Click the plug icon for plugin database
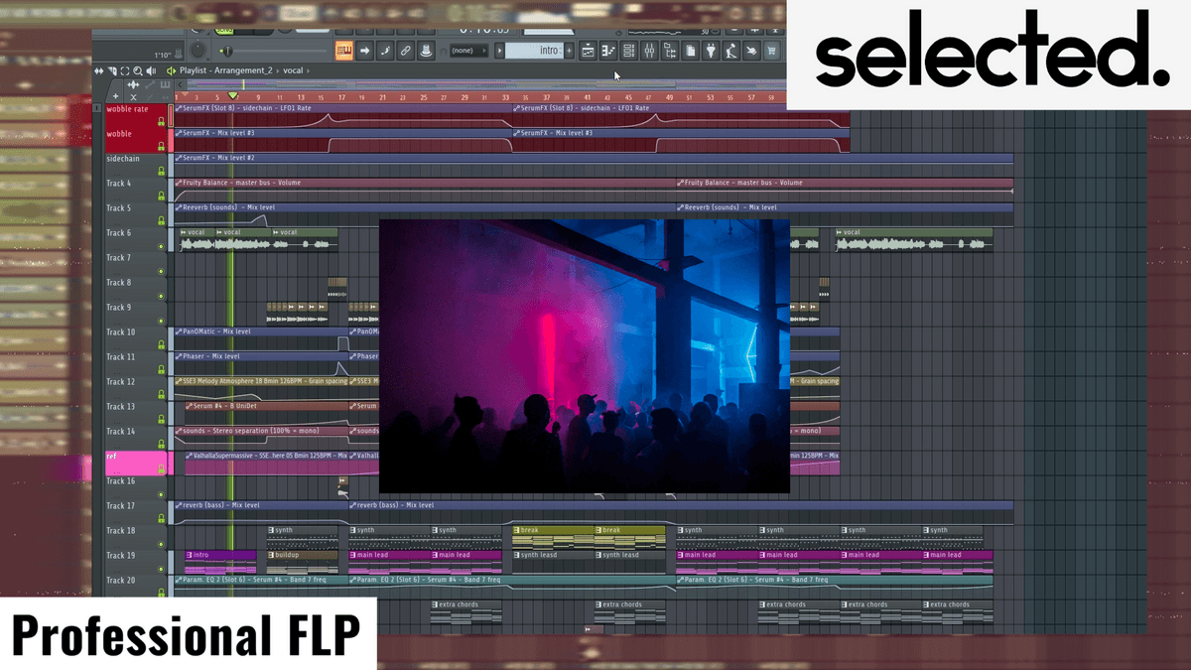The width and height of the screenshot is (1191, 670). click(710, 51)
